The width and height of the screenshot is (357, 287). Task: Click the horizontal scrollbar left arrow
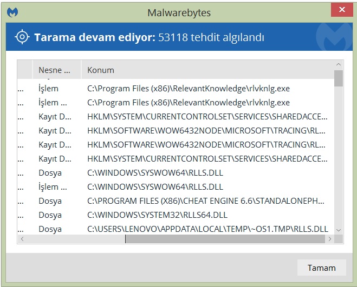22,239
